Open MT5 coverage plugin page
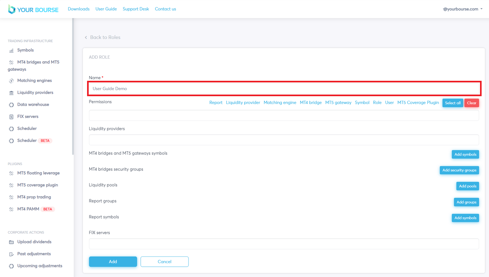Image resolution: width=489 pixels, height=277 pixels. coord(38,185)
